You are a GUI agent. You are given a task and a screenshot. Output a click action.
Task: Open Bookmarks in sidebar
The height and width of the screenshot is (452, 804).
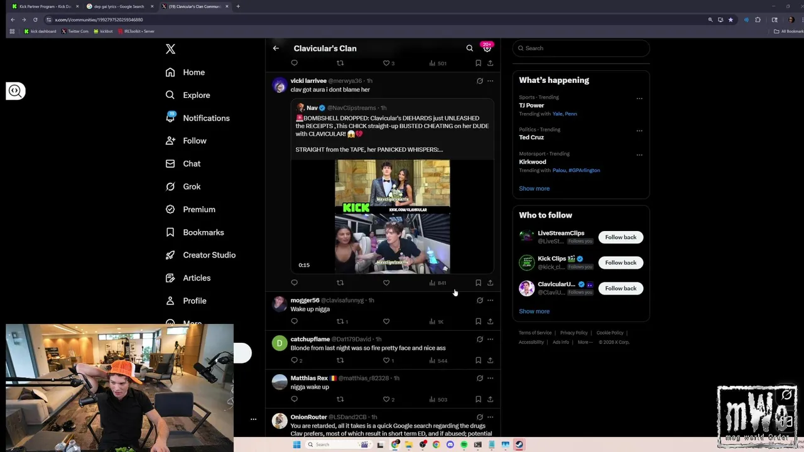point(194,232)
